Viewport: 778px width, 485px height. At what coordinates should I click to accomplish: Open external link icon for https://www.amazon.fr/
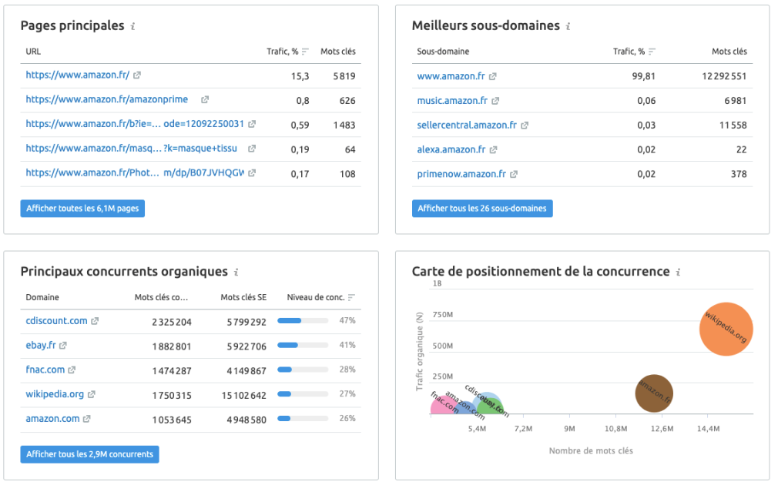click(x=137, y=75)
